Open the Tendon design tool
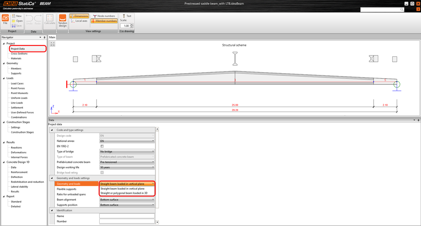This screenshot has width=421, height=226. click(x=62, y=21)
